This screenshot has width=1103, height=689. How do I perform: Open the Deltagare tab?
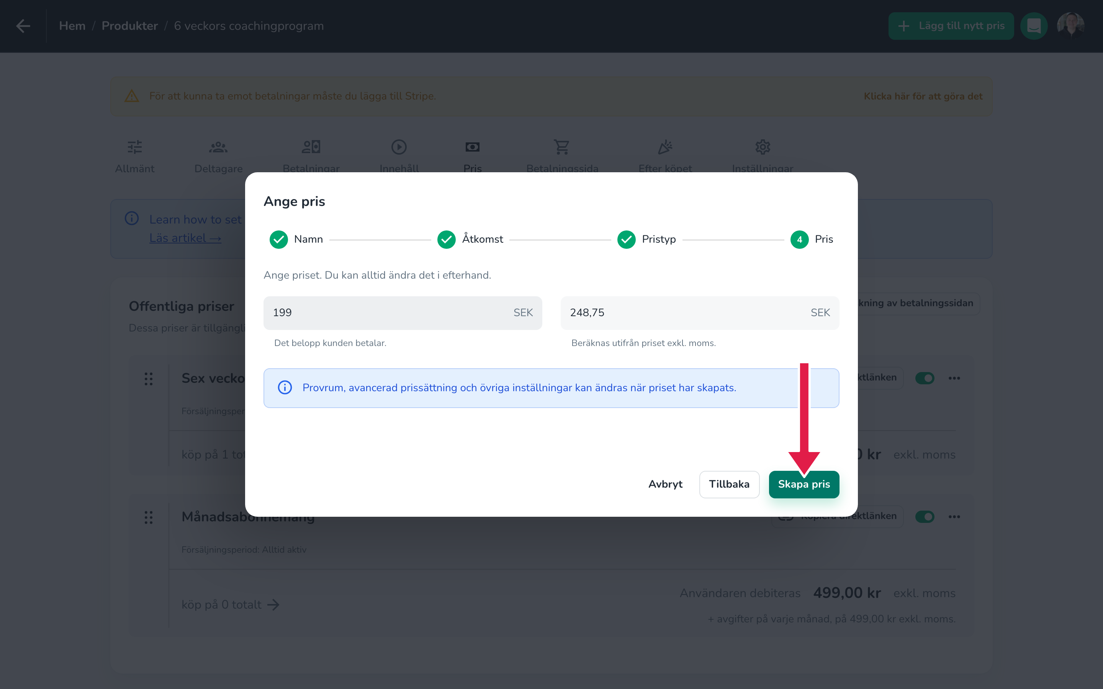pyautogui.click(x=218, y=156)
